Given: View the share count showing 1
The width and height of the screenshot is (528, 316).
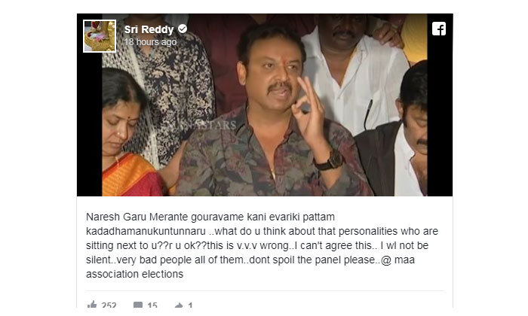Looking at the screenshot, I should point(190,305).
